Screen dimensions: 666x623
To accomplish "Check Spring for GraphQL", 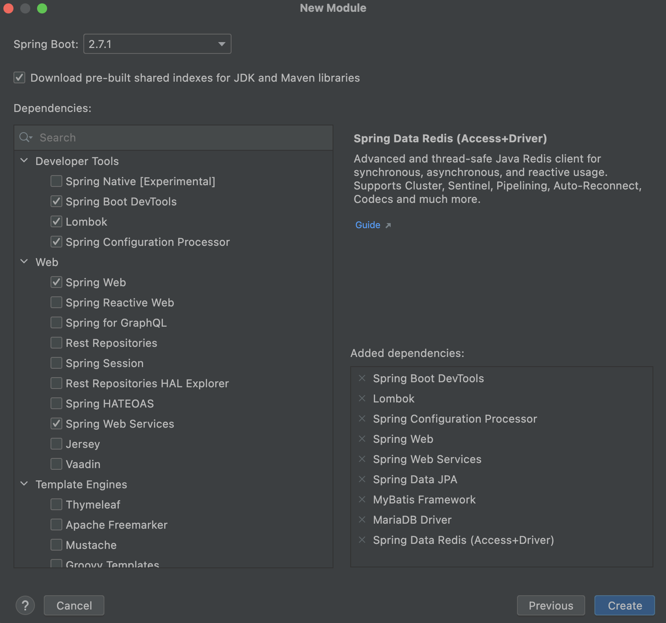I will pos(56,322).
